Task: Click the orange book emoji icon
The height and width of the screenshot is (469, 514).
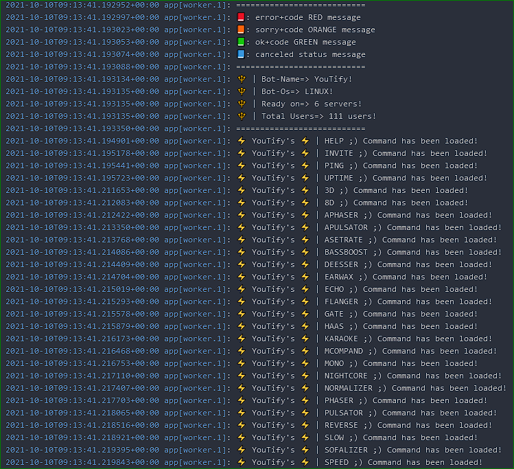Action: 241,30
